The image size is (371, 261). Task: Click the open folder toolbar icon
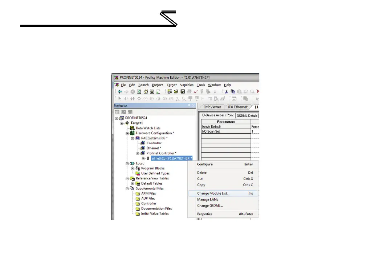(176, 92)
